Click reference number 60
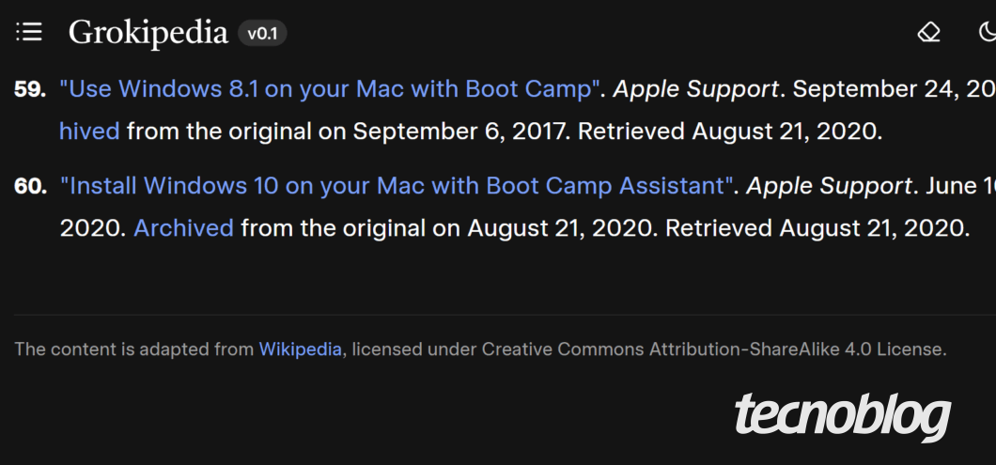This screenshot has height=465, width=996. [x=30, y=186]
